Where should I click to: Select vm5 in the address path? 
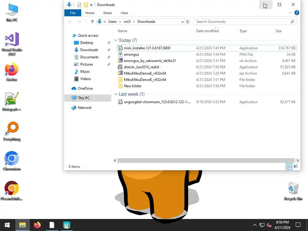point(127,22)
